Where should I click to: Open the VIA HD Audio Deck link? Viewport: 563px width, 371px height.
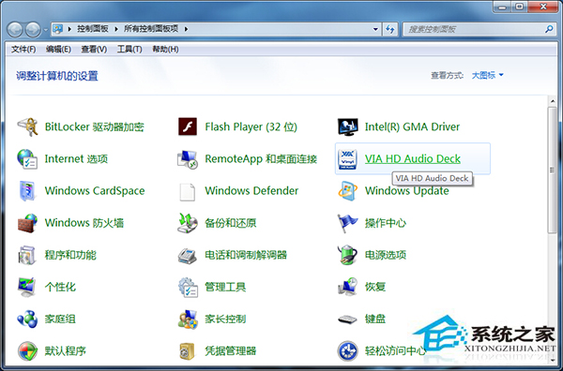click(x=413, y=158)
